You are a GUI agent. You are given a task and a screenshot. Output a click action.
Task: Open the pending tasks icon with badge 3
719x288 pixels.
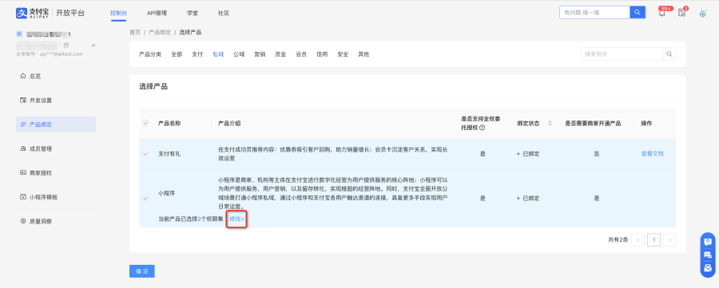coord(682,13)
